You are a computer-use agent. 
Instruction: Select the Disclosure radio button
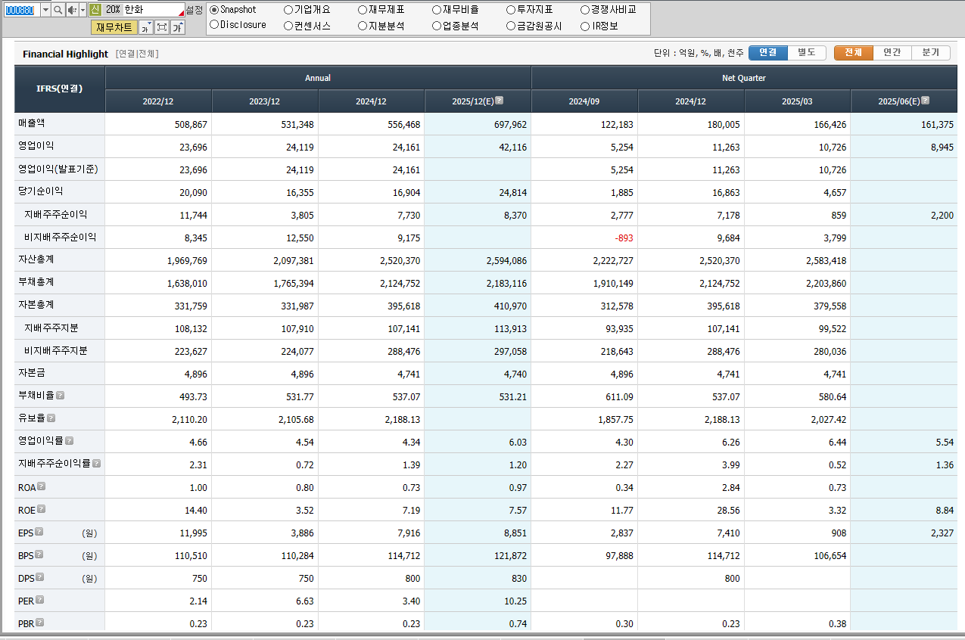point(214,25)
